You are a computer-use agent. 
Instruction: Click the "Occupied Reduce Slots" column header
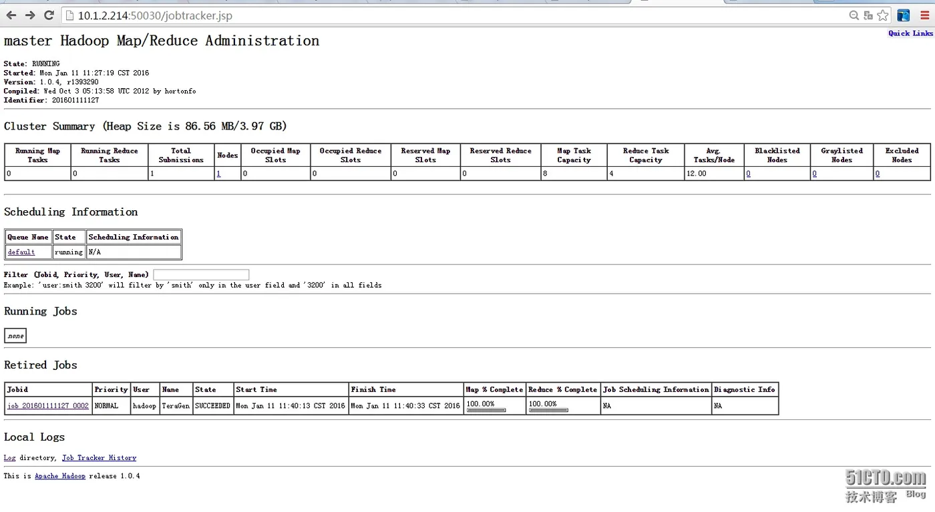[351, 156]
